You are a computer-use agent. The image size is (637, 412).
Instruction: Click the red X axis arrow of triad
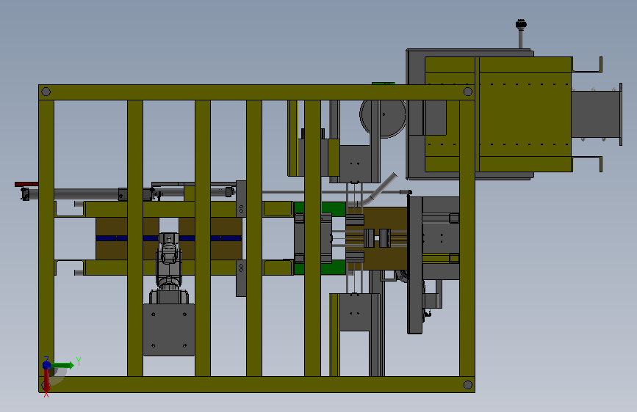pos(46,381)
